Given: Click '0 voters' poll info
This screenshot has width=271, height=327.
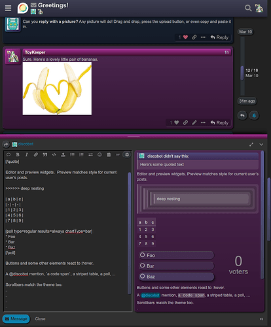Looking at the screenshot, I should tap(238, 265).
